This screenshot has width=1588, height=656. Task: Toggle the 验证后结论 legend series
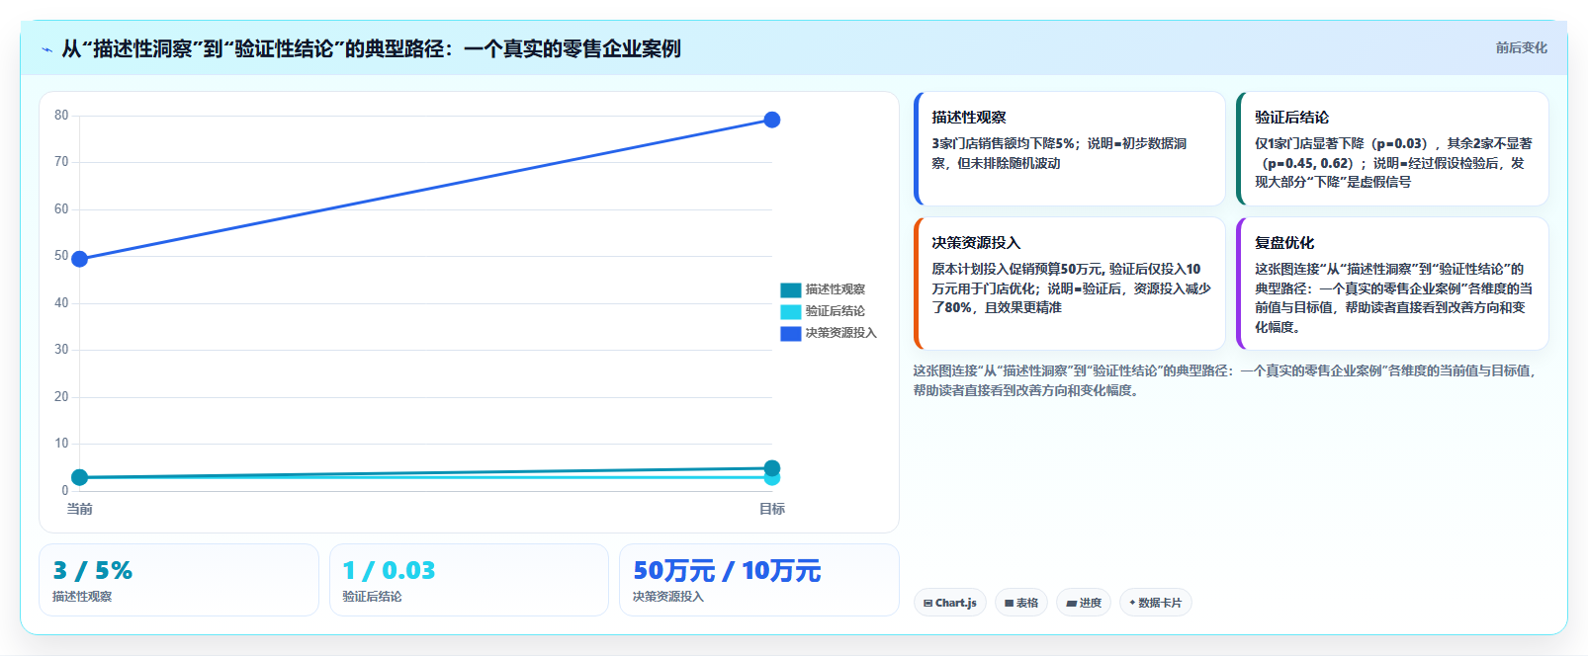coord(823,311)
